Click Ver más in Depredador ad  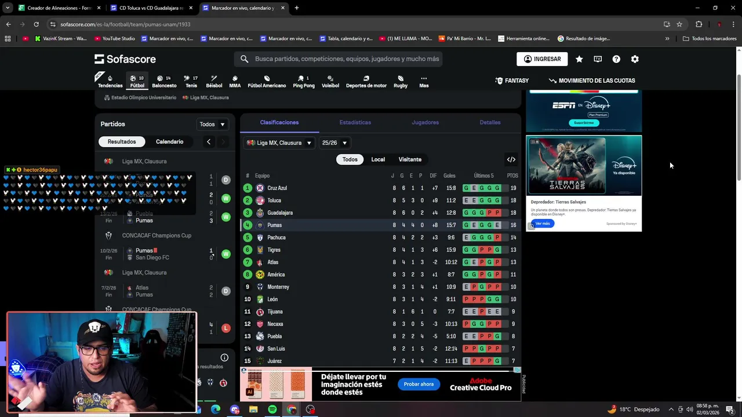click(542, 224)
